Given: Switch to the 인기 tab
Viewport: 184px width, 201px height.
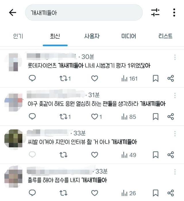Looking at the screenshot, I should click(x=18, y=36).
